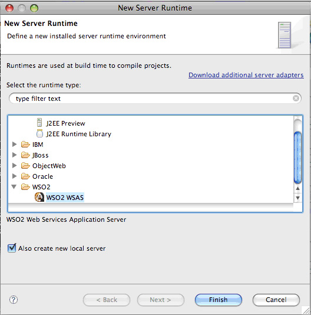The image size is (311, 315).
Task: Select the J2EE Preview label
Action: click(65, 123)
